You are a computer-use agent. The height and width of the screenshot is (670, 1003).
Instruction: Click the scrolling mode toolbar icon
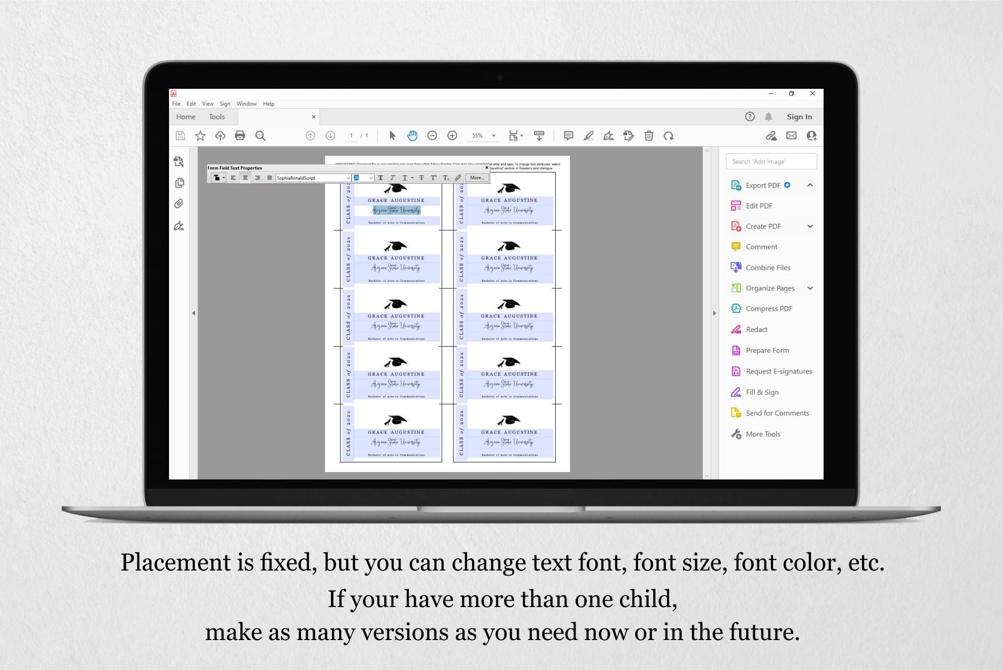(x=539, y=136)
